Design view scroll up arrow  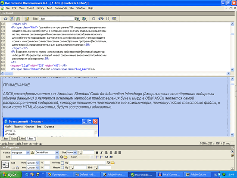coord(232,79)
